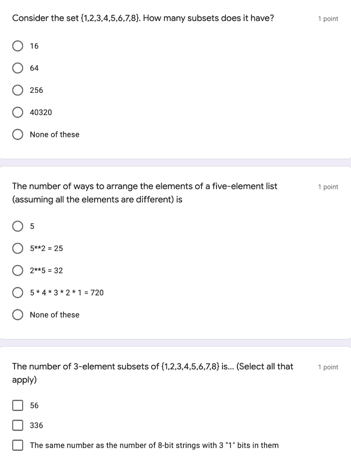Choose the option 5**2 = 25
The width and height of the screenshot is (351, 464).
18,248
